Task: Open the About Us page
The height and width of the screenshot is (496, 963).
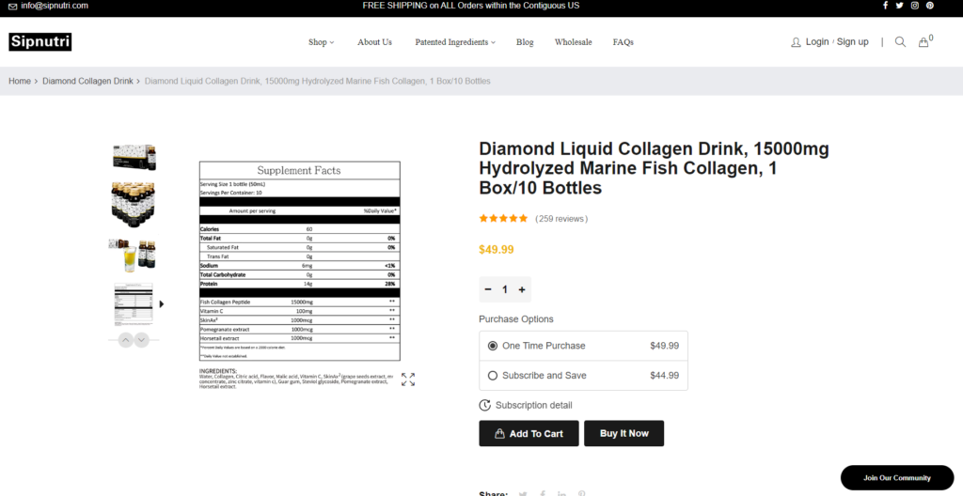Action: pyautogui.click(x=374, y=42)
